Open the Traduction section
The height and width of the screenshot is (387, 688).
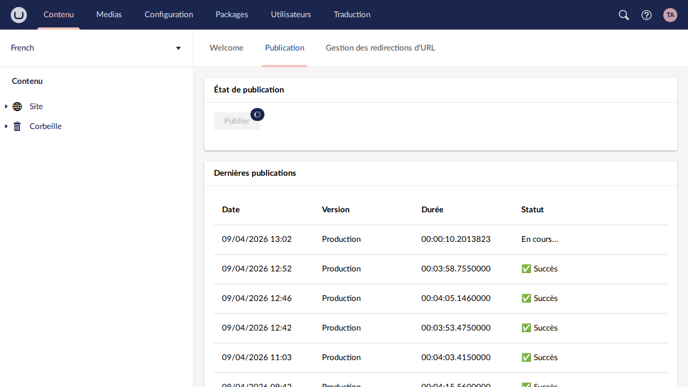coord(352,15)
